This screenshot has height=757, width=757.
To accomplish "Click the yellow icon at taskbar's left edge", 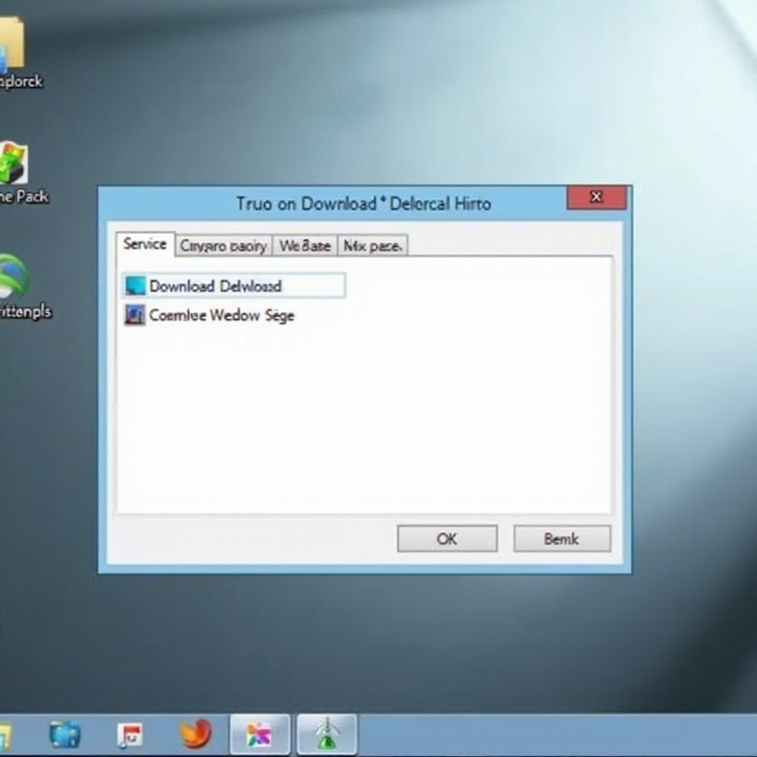I will coord(6,736).
